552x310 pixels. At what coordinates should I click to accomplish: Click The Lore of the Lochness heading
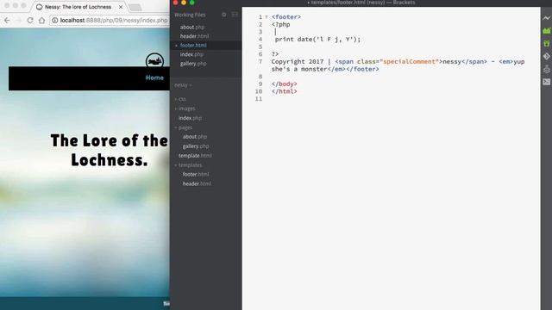[x=110, y=150]
